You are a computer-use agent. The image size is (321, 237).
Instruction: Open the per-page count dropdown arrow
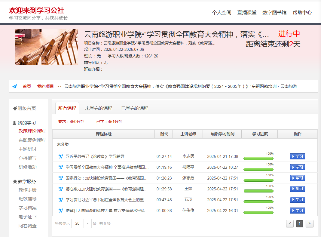click(87, 223)
